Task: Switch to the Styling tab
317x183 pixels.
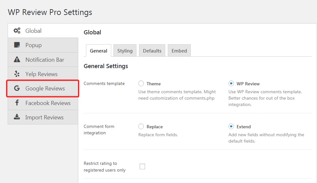Action: click(x=125, y=51)
